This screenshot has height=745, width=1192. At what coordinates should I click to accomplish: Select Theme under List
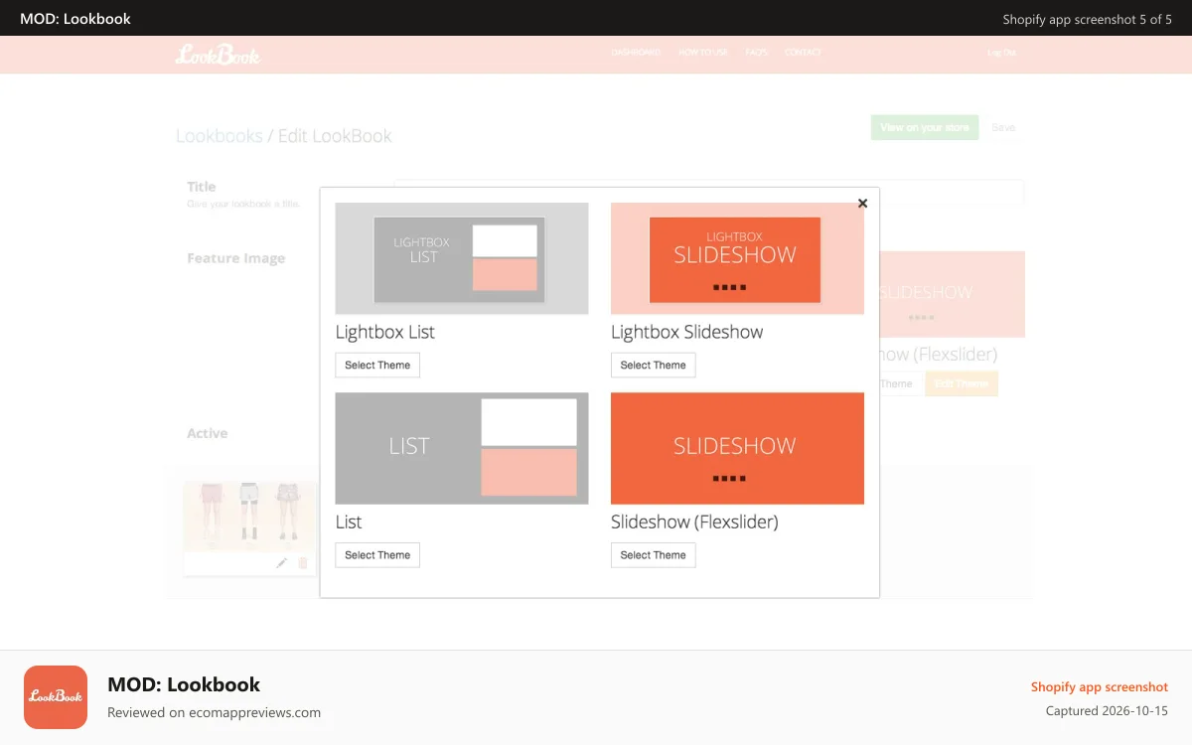377,555
